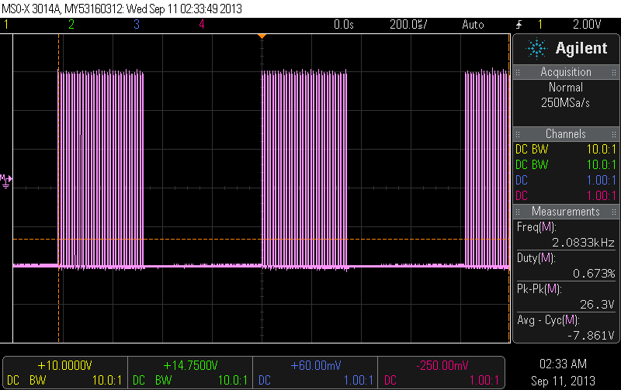This screenshot has width=621, height=390.
Task: Click the 02:33 AM clock display
Action: tap(564, 364)
